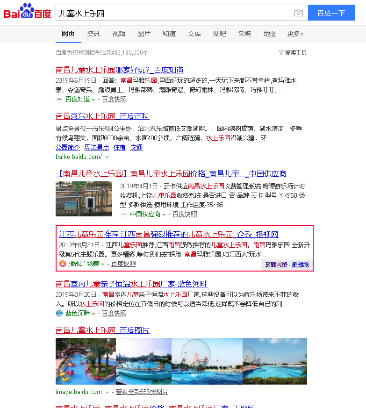The height and width of the screenshot is (408, 366).
Task: Click 中国供应商 source favicon
Action: tap(124, 214)
